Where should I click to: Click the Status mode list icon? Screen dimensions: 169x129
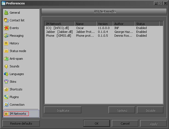point(6,51)
